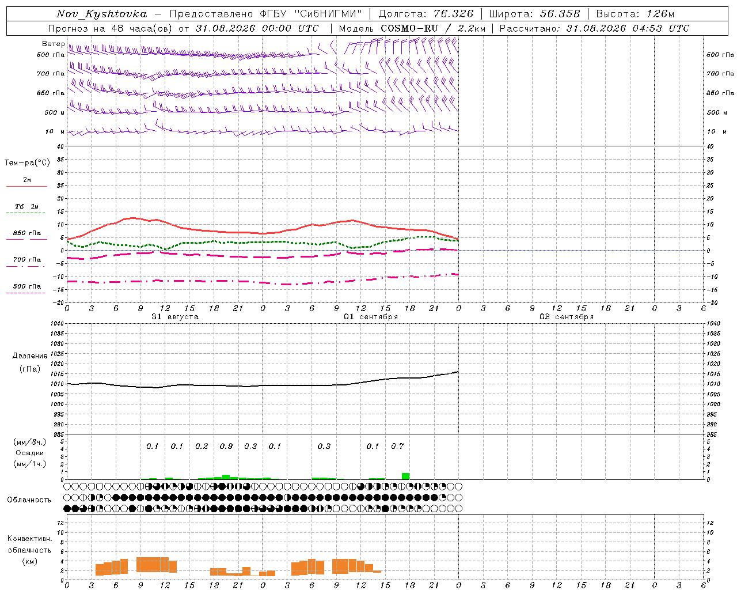737x590 pixels.
Task: Click the red 2м temperature legend line
Action: (26, 186)
